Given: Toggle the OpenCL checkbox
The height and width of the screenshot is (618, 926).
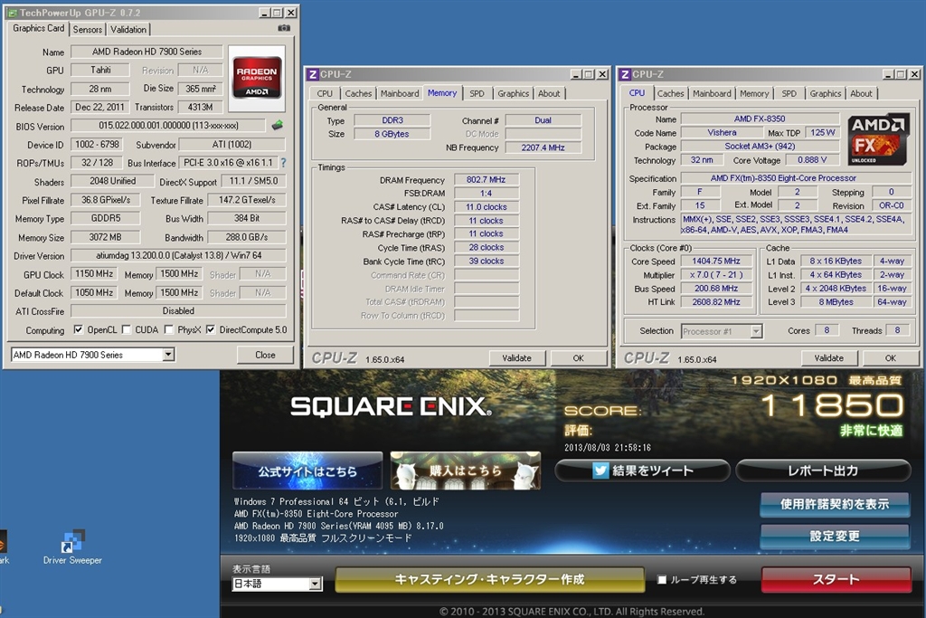Looking at the screenshot, I should coord(78,329).
